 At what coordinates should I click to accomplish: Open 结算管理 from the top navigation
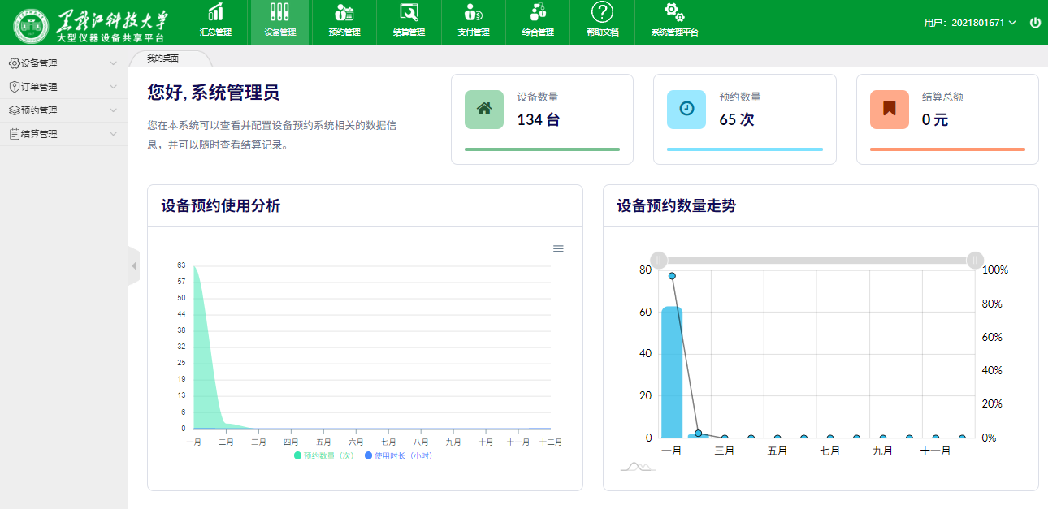point(409,21)
